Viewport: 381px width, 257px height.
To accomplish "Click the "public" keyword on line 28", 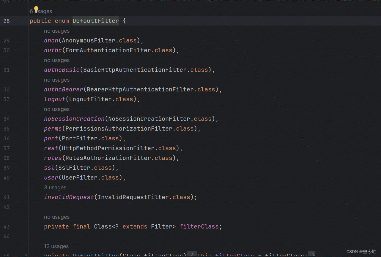I will 40,21.
